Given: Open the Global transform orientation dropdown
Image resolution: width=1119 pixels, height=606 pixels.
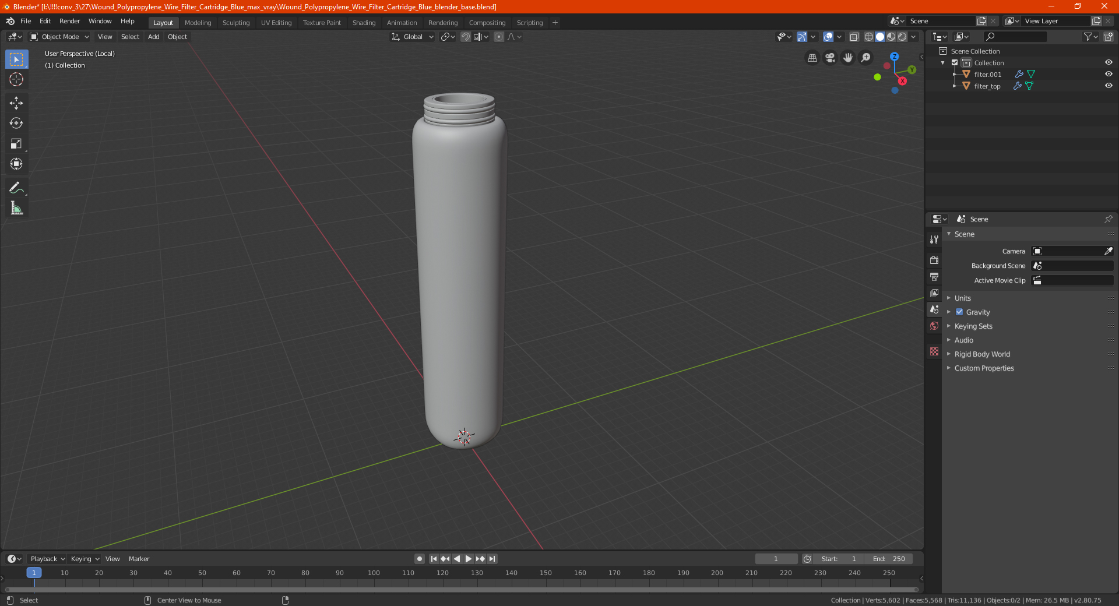Looking at the screenshot, I should pos(413,37).
